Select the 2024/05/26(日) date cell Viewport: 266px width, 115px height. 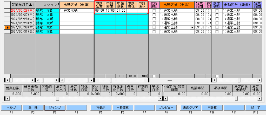23,11
